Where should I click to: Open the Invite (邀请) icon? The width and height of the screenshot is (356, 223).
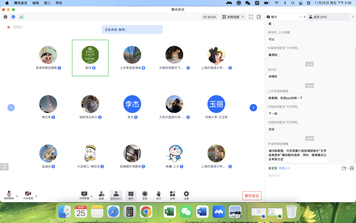coord(101,194)
